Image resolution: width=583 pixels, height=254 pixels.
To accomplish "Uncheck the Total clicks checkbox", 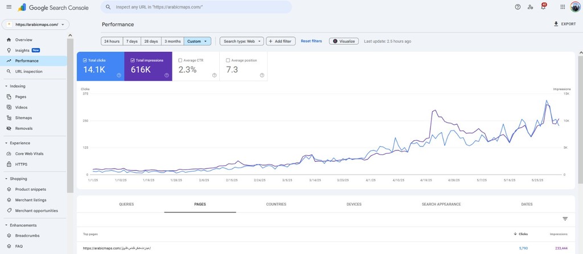I will click(85, 60).
